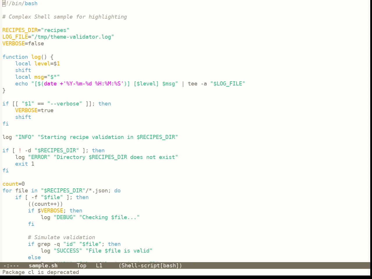Click 'VERBOSE=false' line

23,44
